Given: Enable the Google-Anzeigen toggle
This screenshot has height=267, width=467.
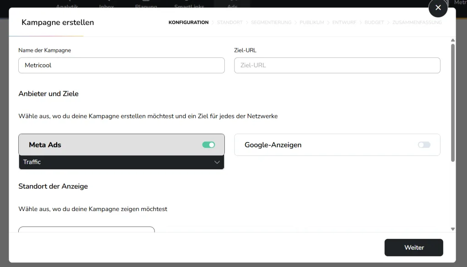Looking at the screenshot, I should click(x=424, y=145).
